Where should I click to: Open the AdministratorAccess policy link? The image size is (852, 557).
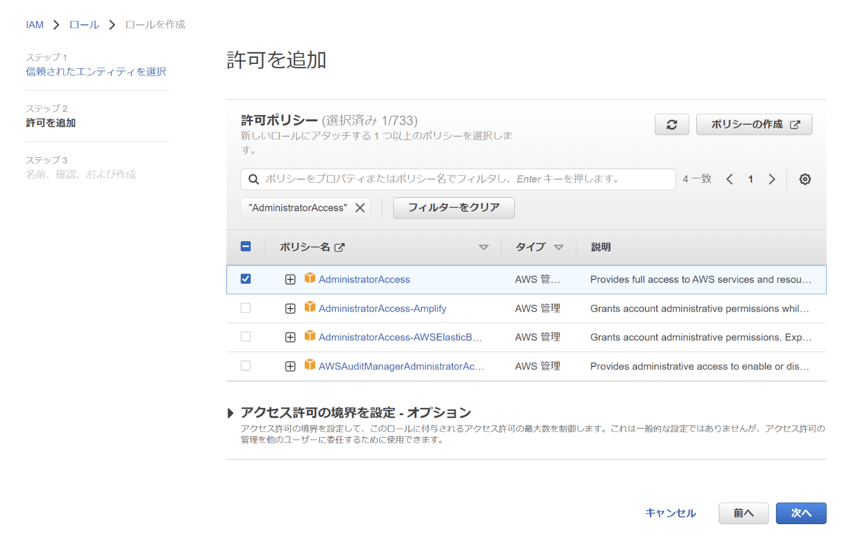tap(365, 279)
